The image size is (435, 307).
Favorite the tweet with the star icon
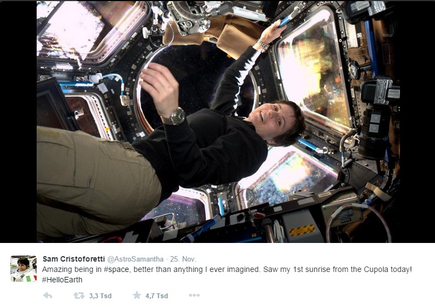(x=136, y=296)
